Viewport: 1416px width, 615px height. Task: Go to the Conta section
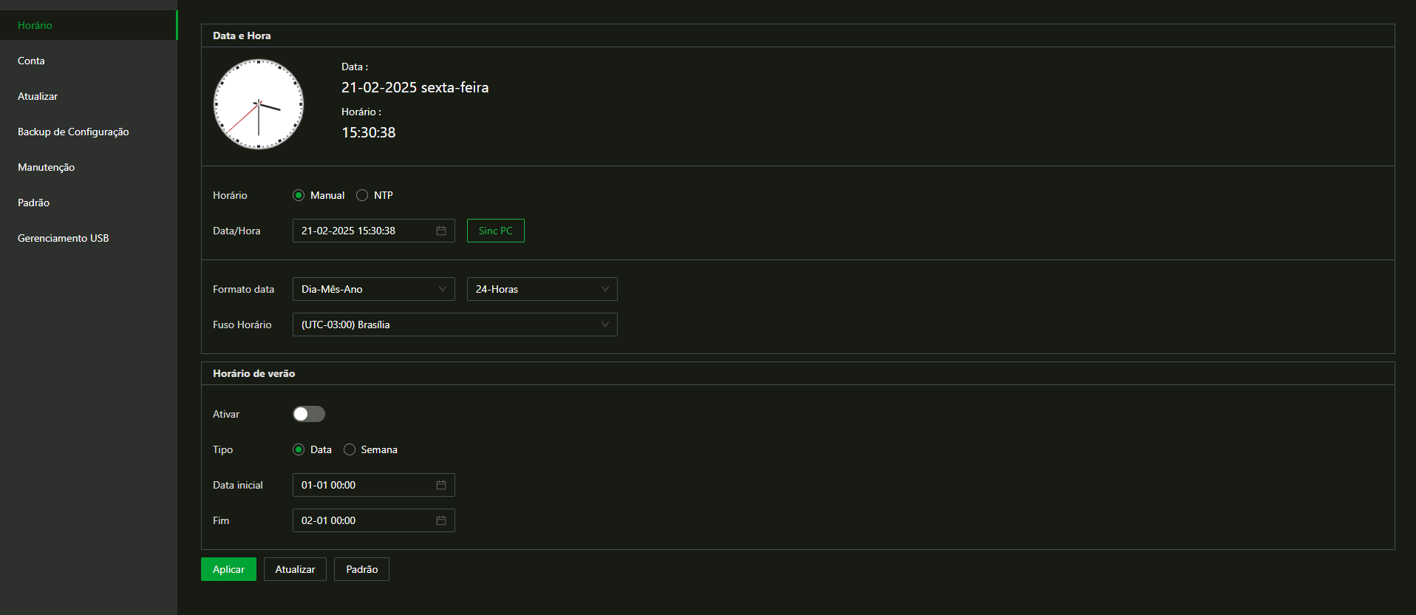pyautogui.click(x=89, y=61)
